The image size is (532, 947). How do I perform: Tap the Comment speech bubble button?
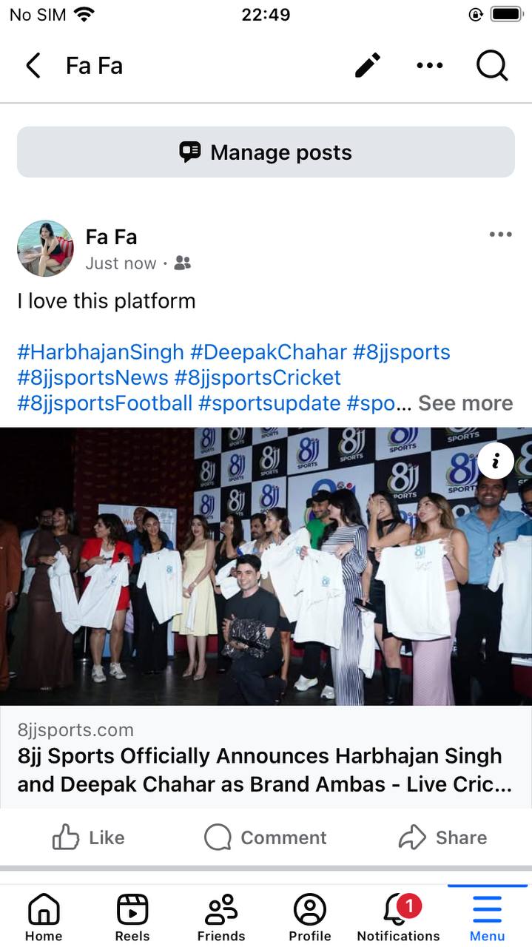(x=266, y=838)
